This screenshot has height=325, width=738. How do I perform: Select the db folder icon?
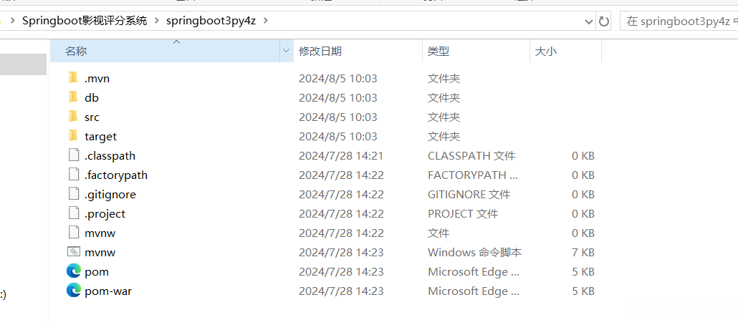(72, 97)
